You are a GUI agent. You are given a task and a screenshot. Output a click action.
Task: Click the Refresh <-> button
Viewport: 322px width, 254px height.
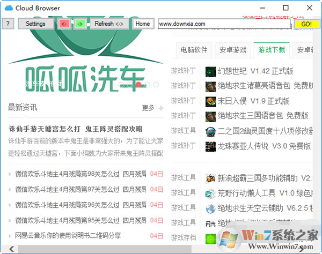pyautogui.click(x=109, y=24)
